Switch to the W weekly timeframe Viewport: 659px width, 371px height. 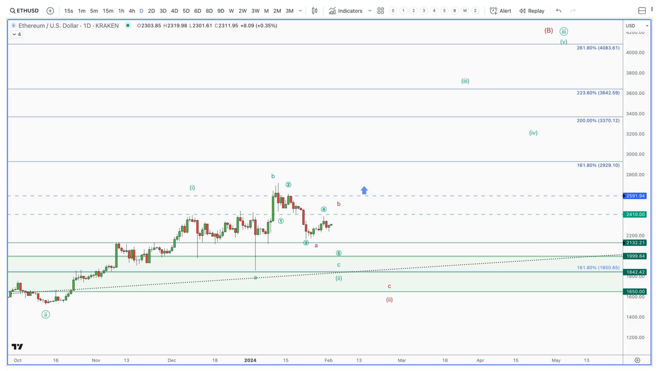[231, 11]
